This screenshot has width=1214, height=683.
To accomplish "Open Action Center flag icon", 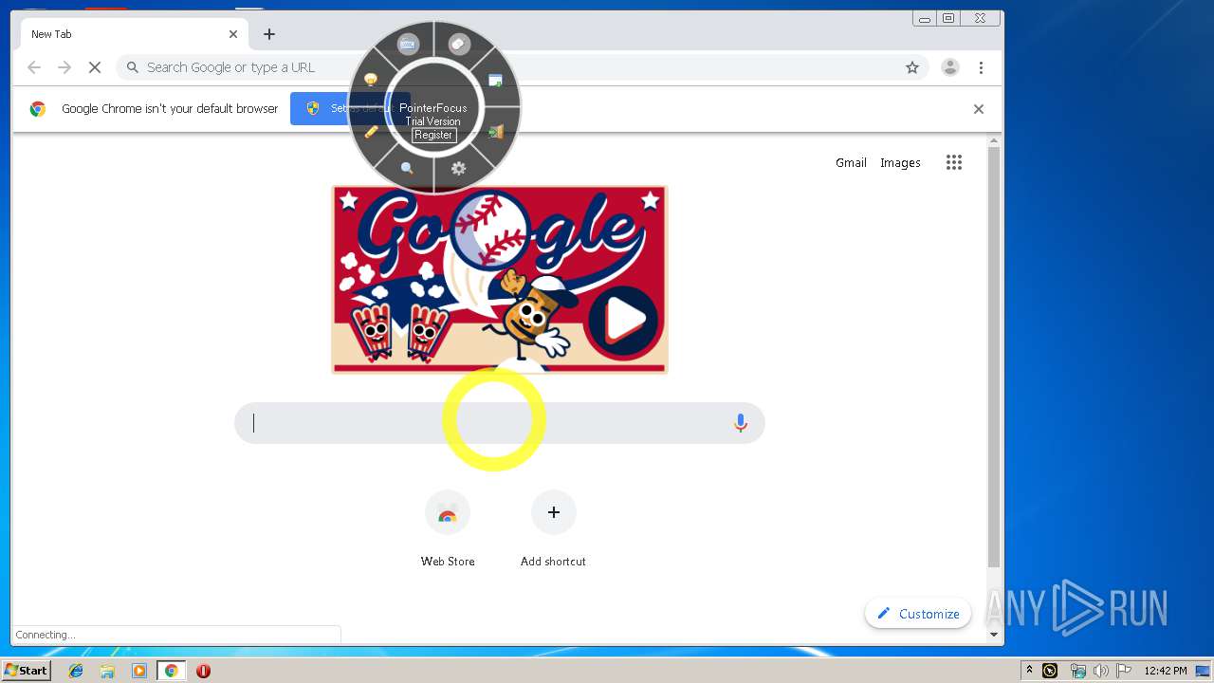I will pyautogui.click(x=1124, y=671).
